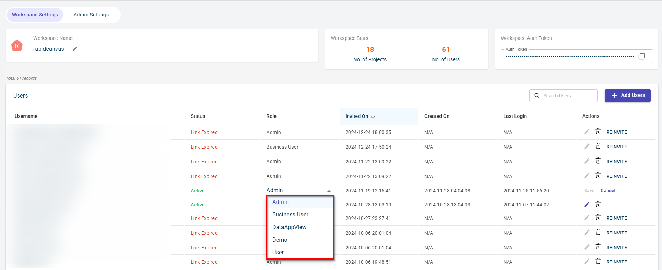Copy the workspace auth token

[x=641, y=56]
